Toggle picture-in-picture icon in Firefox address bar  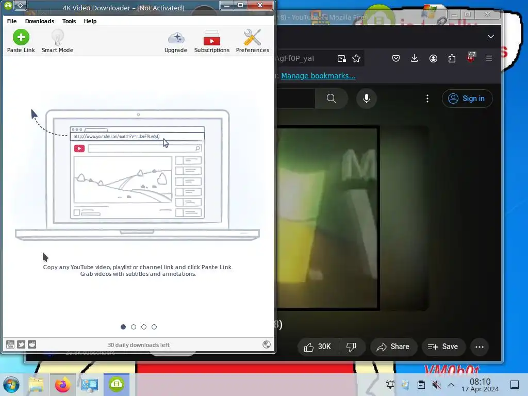[x=341, y=59]
